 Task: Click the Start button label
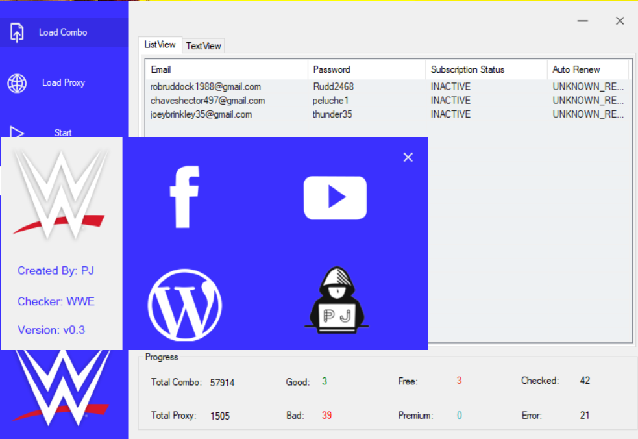click(63, 132)
